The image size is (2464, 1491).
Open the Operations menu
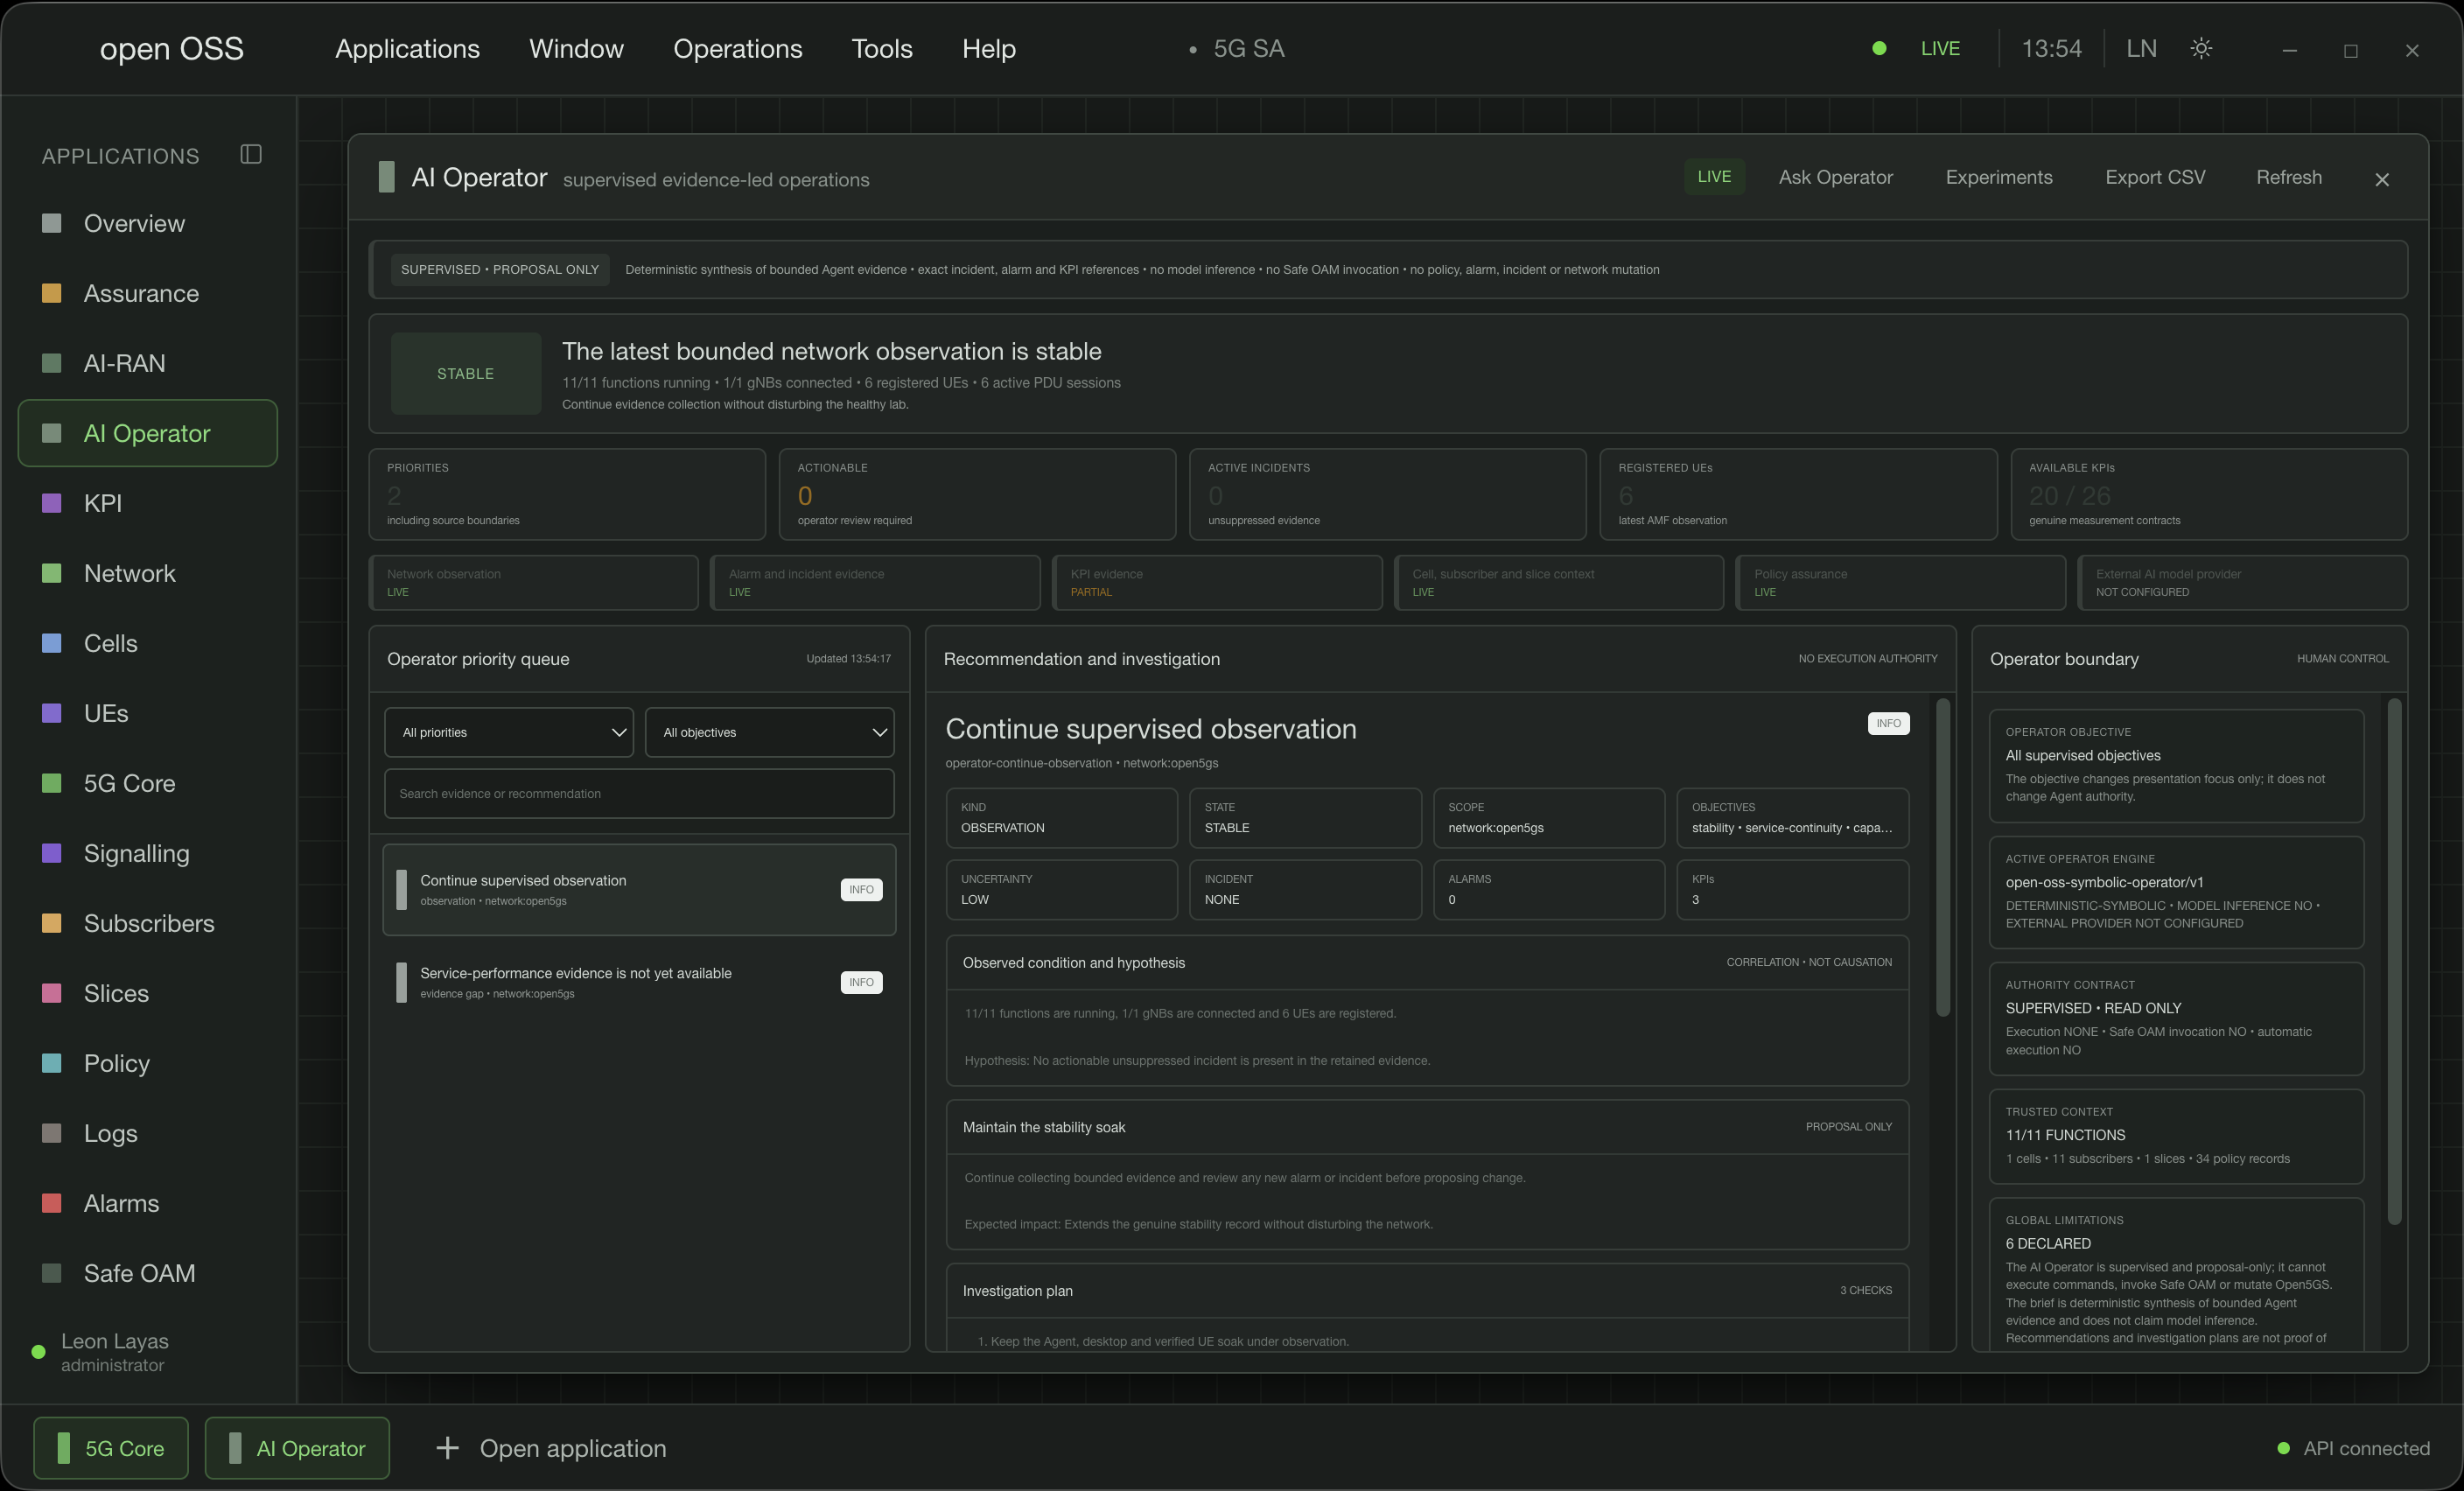point(738,48)
